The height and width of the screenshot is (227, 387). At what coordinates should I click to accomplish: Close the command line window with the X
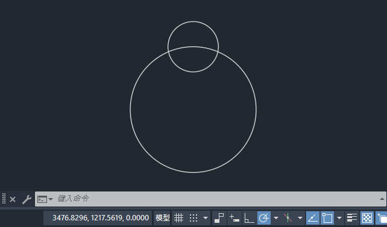[13, 199]
